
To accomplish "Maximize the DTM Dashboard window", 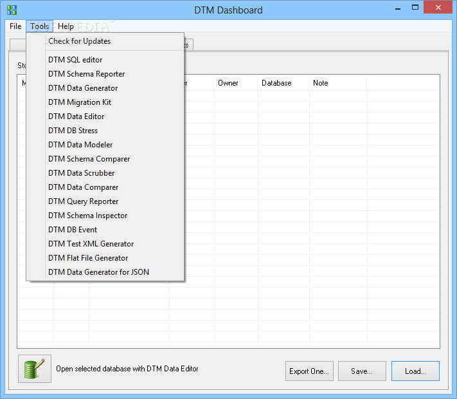I will pos(415,8).
